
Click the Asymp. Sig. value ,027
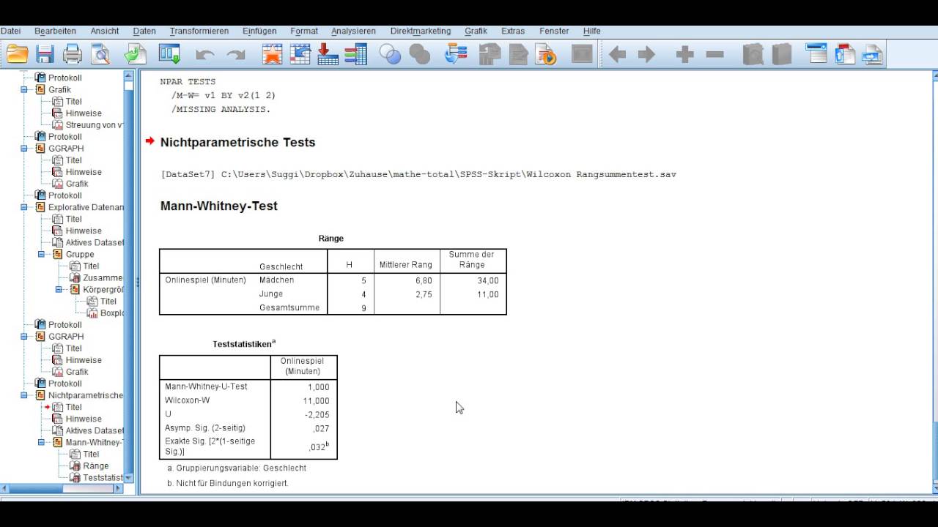pos(321,428)
